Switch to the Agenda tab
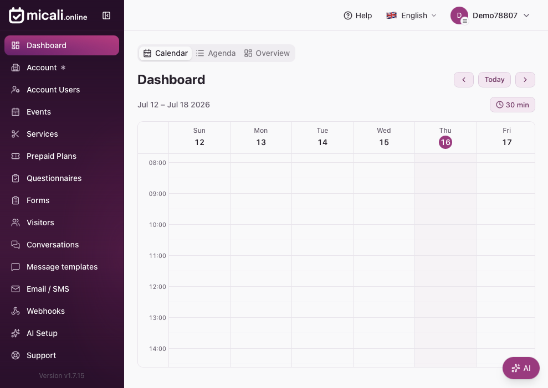 click(x=216, y=53)
